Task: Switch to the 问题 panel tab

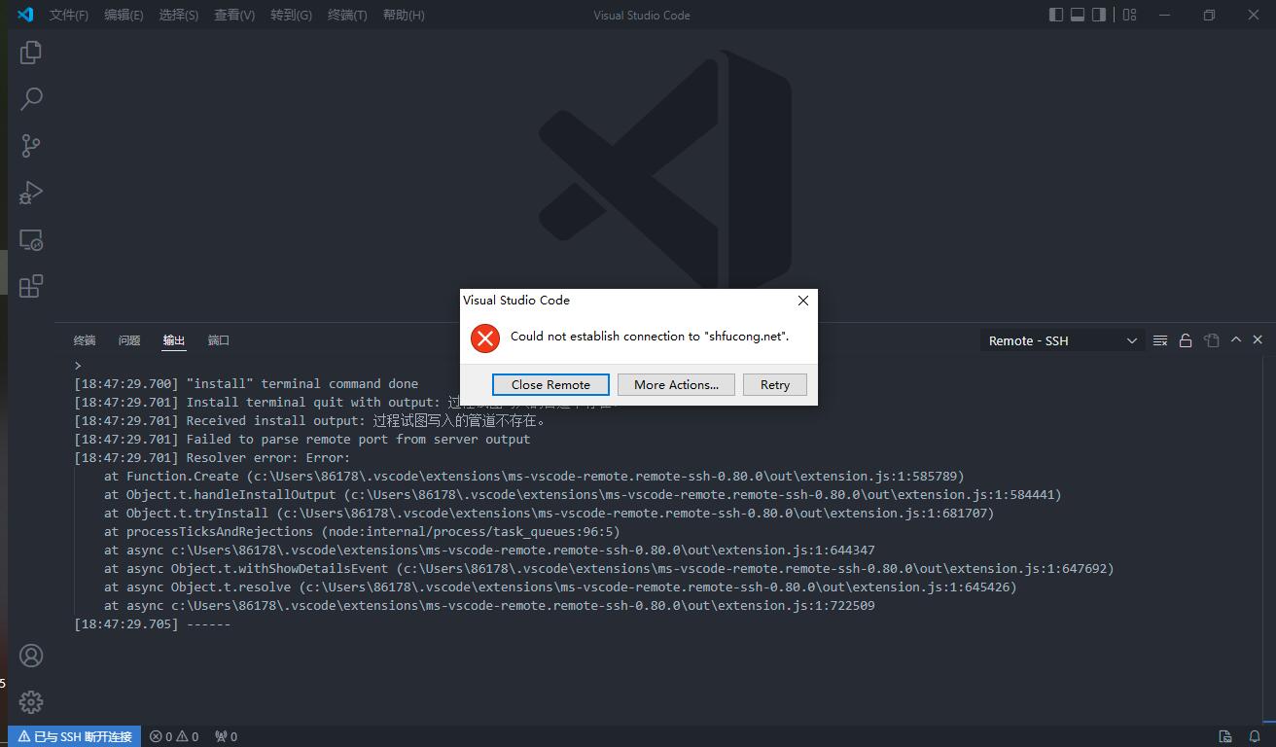Action: click(x=129, y=340)
